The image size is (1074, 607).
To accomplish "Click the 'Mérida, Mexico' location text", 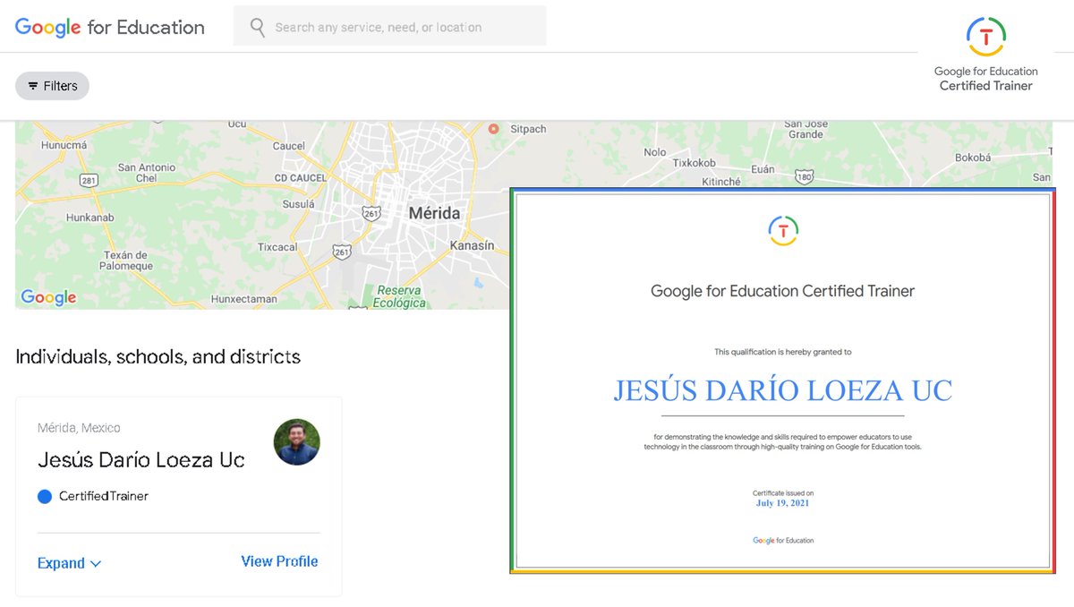I will pos(79,428).
